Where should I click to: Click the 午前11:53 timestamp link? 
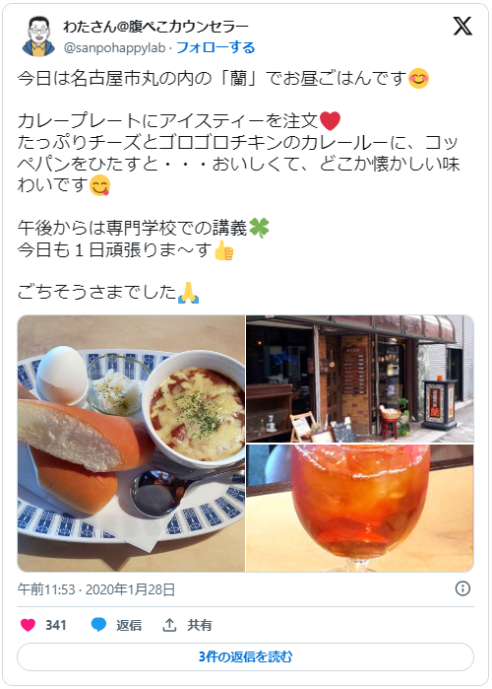46,589
